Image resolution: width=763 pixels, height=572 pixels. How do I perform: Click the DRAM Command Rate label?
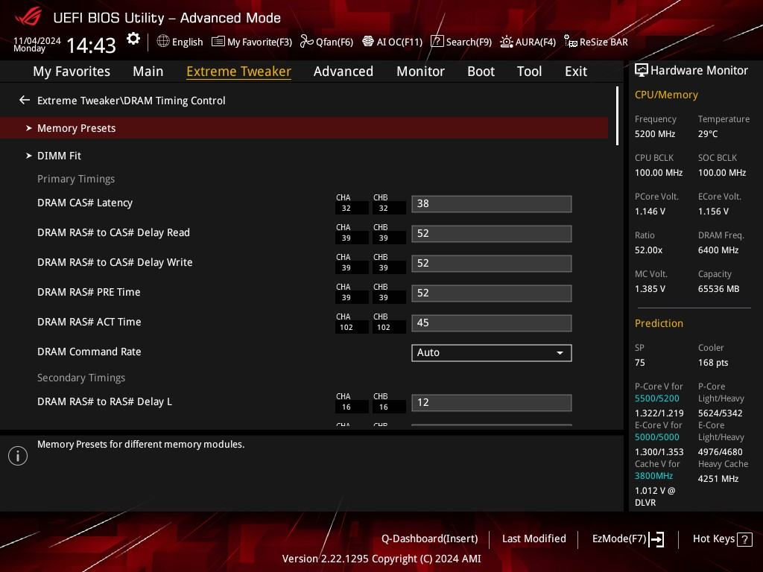coord(89,352)
